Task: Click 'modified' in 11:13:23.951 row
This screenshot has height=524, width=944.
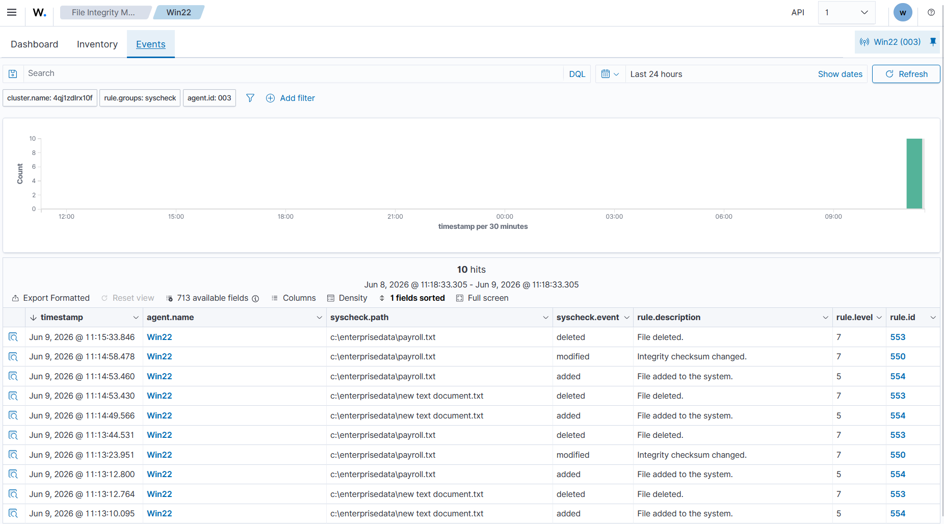Action: [573, 455]
